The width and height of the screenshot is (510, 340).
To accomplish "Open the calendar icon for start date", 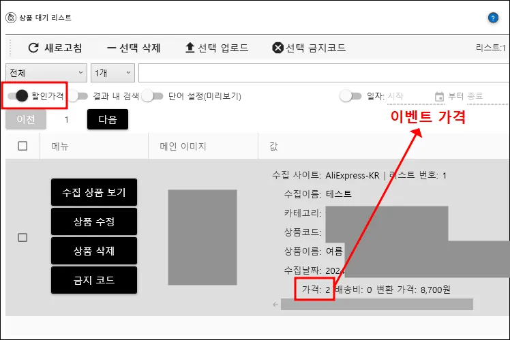I will click(439, 97).
